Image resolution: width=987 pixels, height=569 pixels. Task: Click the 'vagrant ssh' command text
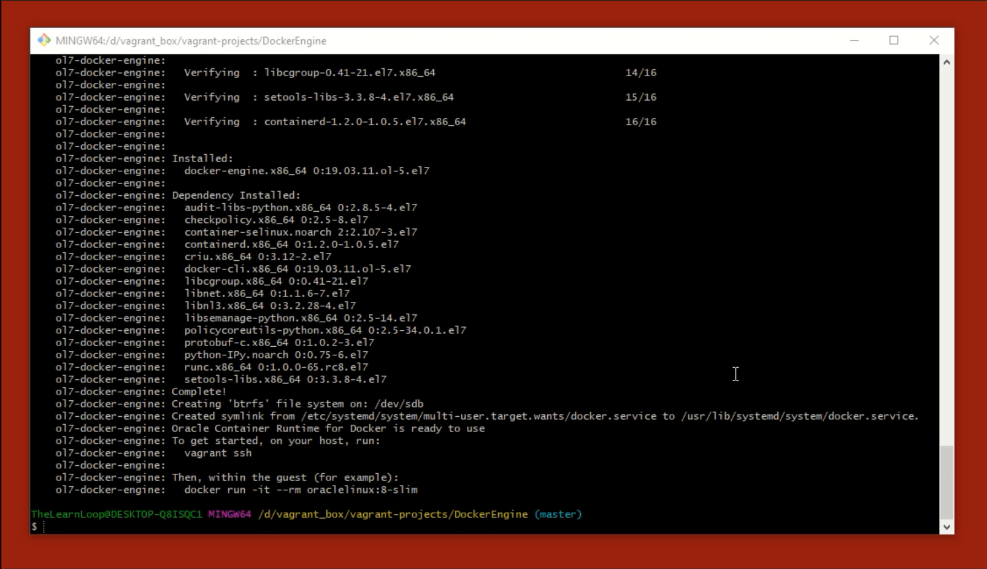218,453
